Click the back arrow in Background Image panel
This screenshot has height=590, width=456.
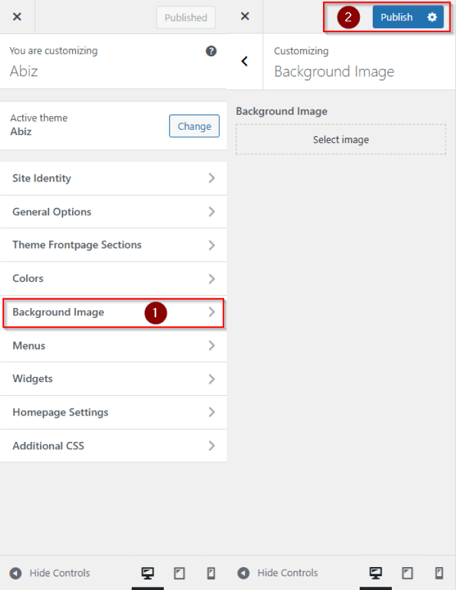245,62
